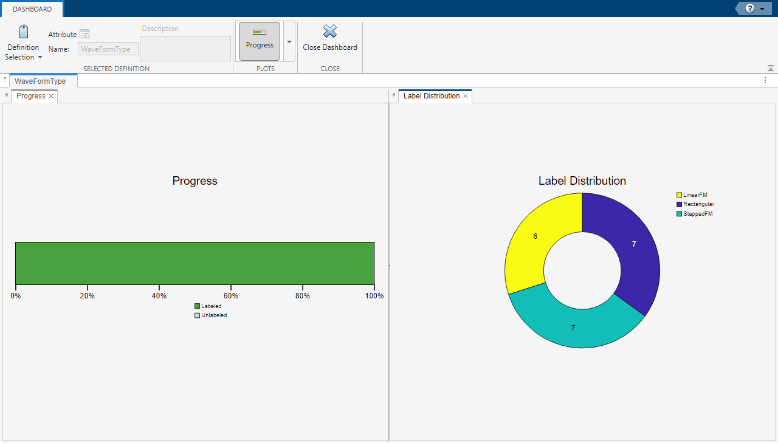Click the purple Rectangular legend swatch
This screenshot has height=443, width=778.
click(x=679, y=204)
